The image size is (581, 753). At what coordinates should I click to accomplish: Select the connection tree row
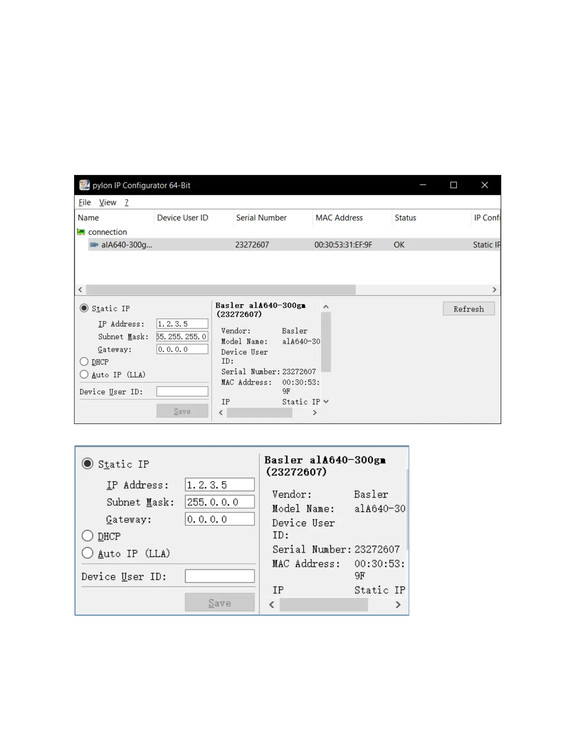[107, 232]
